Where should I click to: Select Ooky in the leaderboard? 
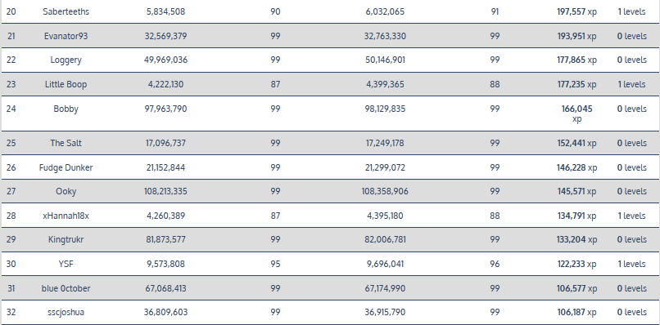coord(66,191)
